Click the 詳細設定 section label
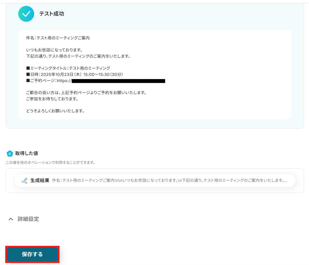Screen dimensions: 309x265 point(28,219)
